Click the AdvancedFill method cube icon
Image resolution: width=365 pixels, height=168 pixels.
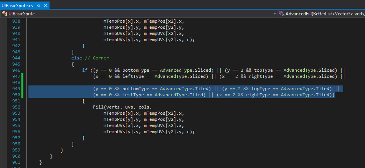click(x=281, y=13)
